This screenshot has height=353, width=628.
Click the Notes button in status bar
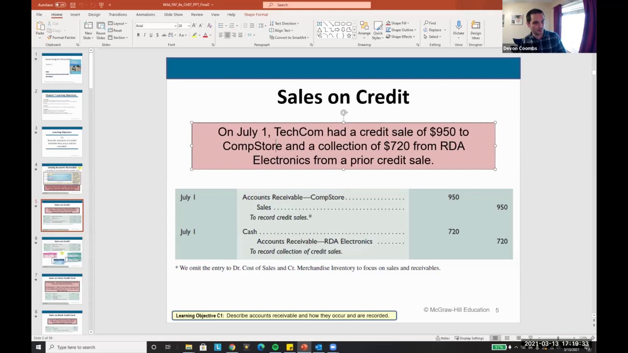[443, 338]
